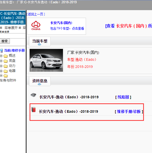Click the 当前车型 header bar text
152x153 pixels.
click(38, 2)
